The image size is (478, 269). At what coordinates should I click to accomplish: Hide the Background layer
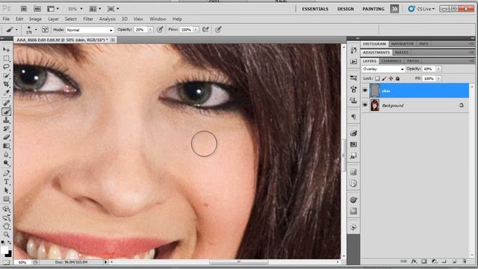(x=365, y=105)
